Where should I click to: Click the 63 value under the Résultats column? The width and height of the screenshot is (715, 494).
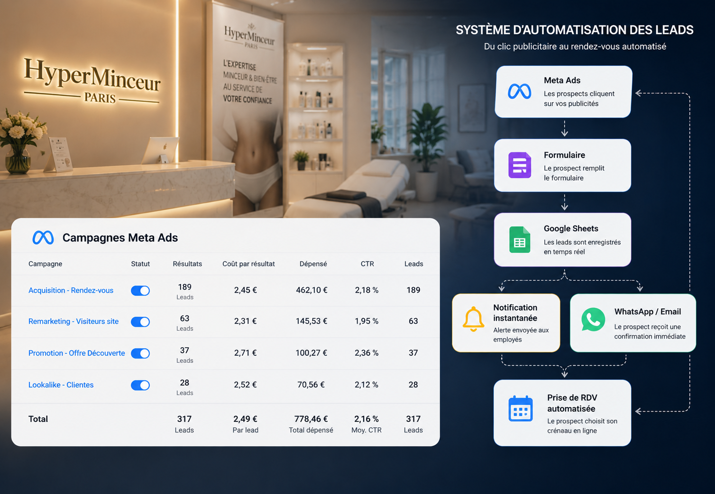pyautogui.click(x=185, y=318)
